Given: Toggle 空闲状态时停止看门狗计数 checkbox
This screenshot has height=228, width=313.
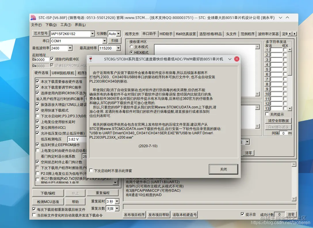Looking at the screenshot, I should 37,162.
